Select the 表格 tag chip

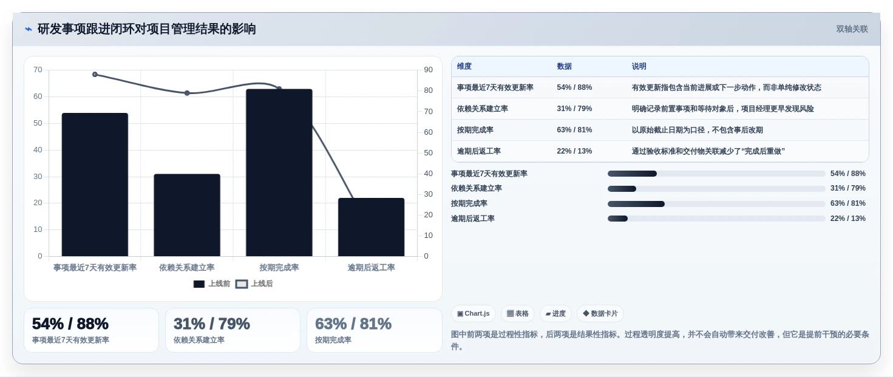[518, 314]
